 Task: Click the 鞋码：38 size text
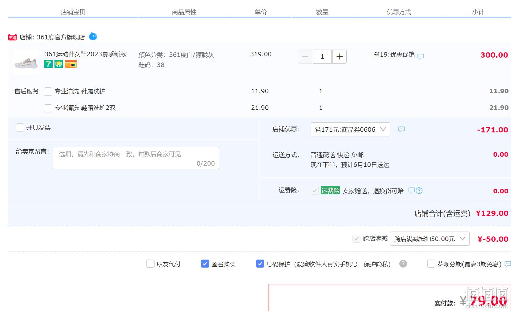tap(151, 65)
